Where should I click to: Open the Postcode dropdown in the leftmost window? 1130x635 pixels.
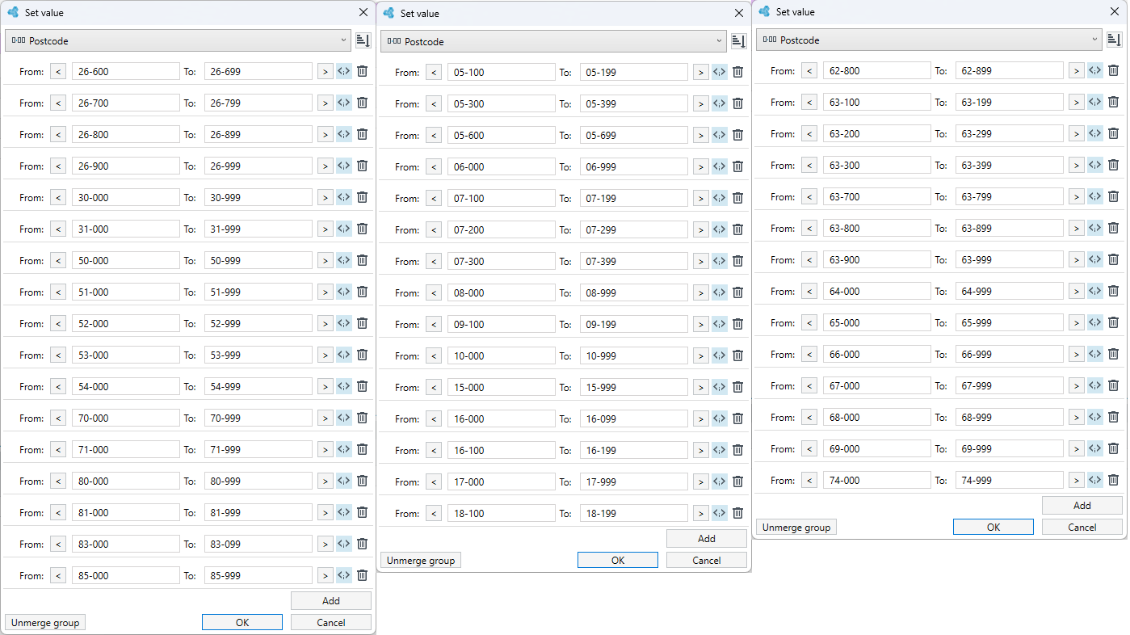178,40
